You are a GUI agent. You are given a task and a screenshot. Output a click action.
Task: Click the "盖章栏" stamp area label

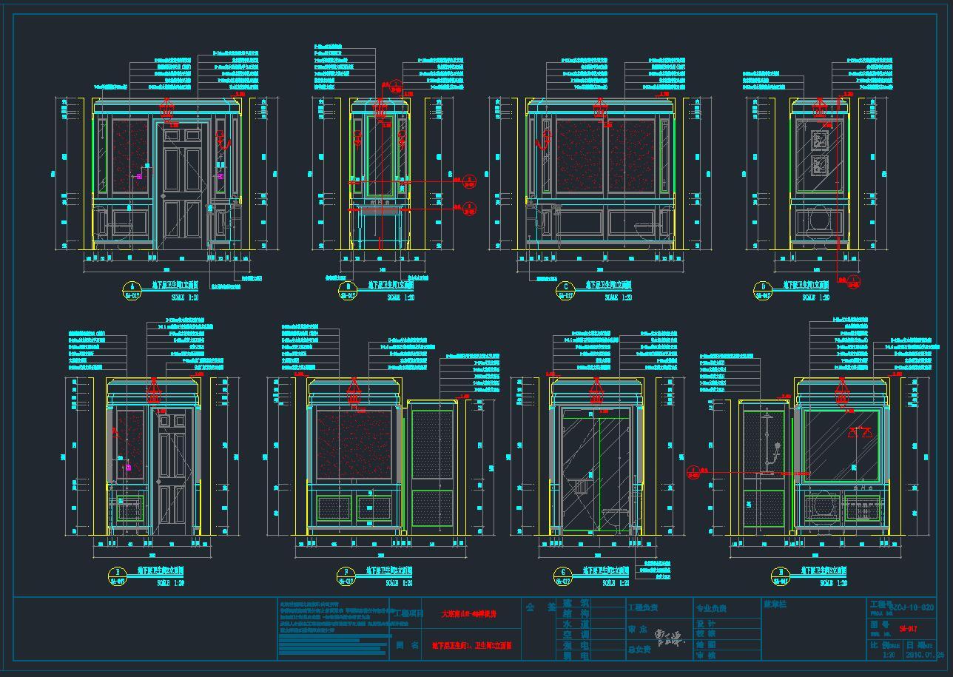tap(775, 604)
